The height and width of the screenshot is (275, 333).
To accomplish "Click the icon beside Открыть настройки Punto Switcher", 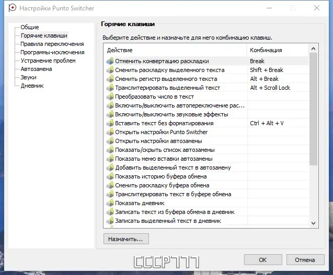I will click(110, 132).
